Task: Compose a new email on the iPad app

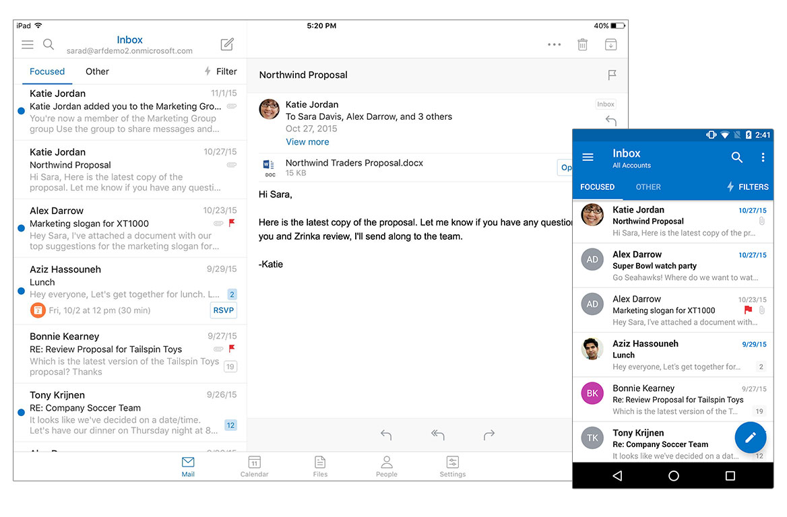Action: pos(226,44)
